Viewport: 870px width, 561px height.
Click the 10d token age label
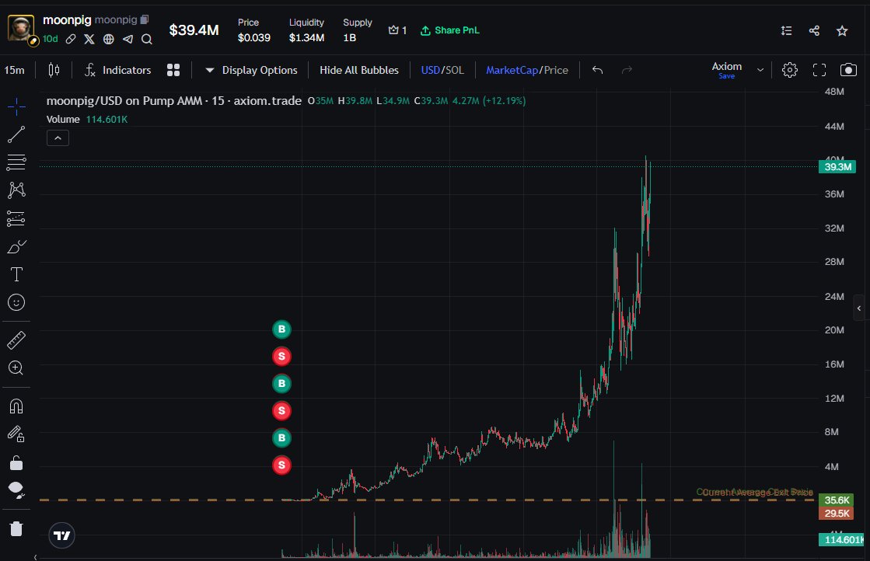(50, 39)
